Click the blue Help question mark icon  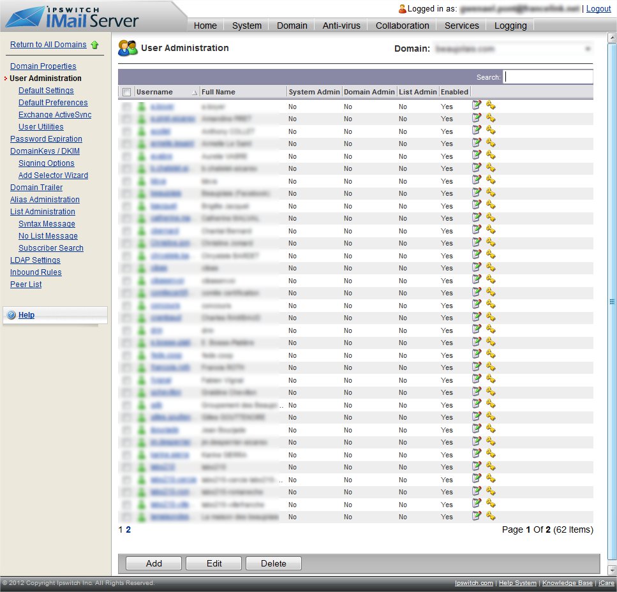pyautogui.click(x=11, y=315)
